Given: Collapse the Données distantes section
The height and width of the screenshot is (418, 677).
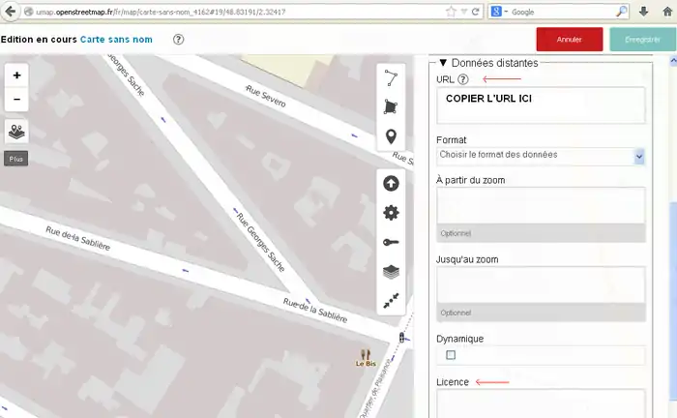Looking at the screenshot, I should coord(444,62).
